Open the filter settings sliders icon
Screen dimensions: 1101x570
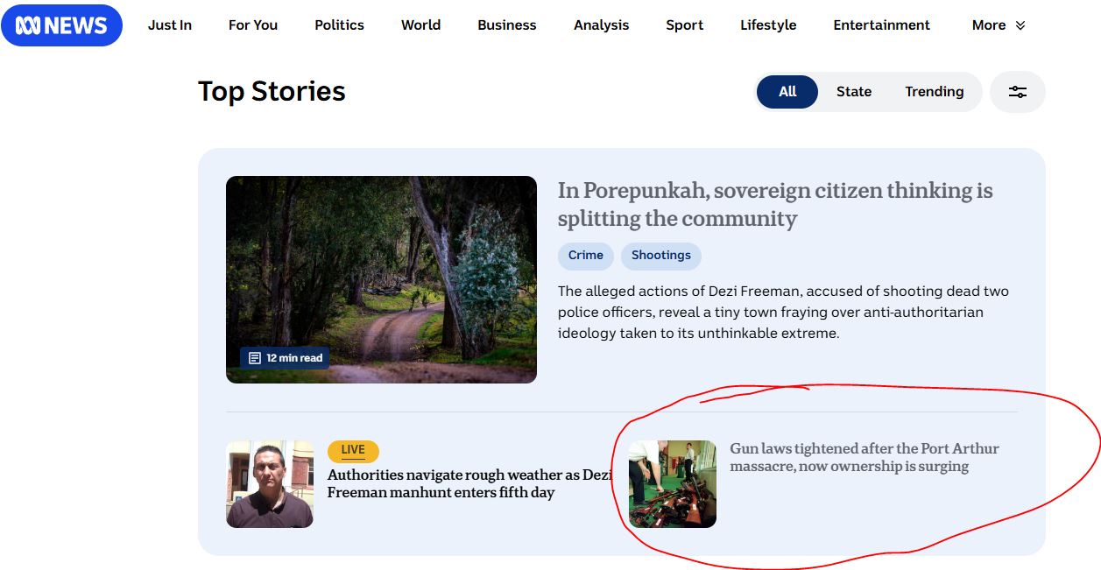click(x=1017, y=92)
